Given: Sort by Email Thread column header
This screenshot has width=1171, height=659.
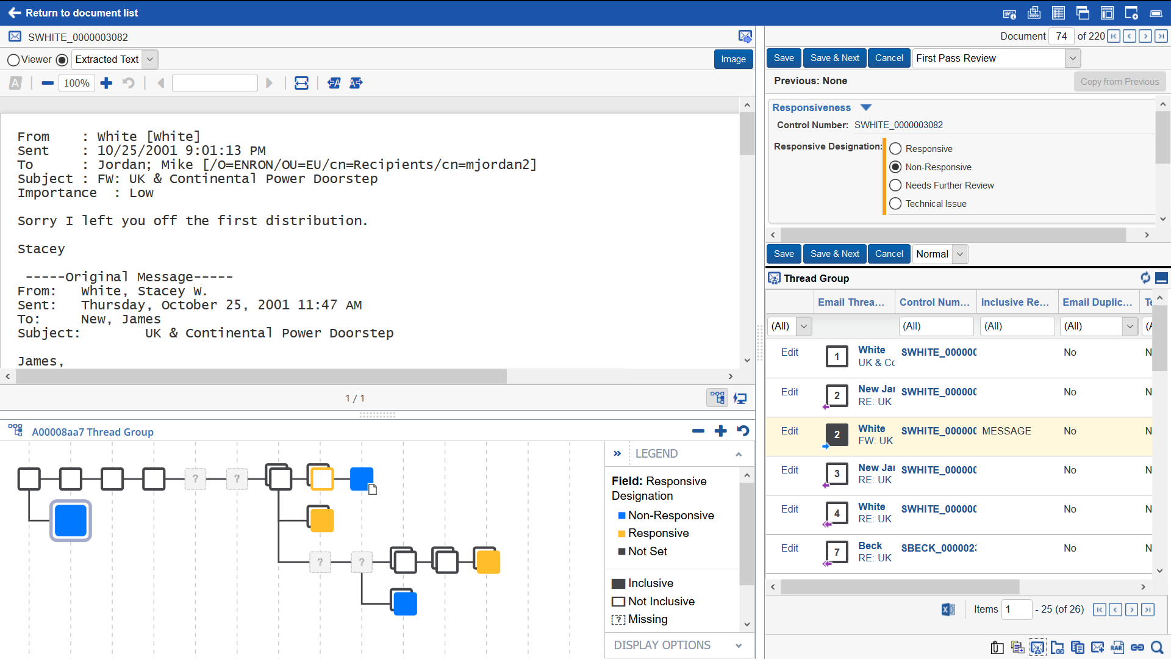Looking at the screenshot, I should coord(851,302).
